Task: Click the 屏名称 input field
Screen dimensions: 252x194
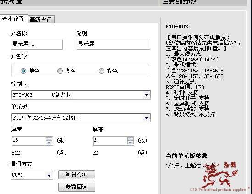Action: (37, 44)
